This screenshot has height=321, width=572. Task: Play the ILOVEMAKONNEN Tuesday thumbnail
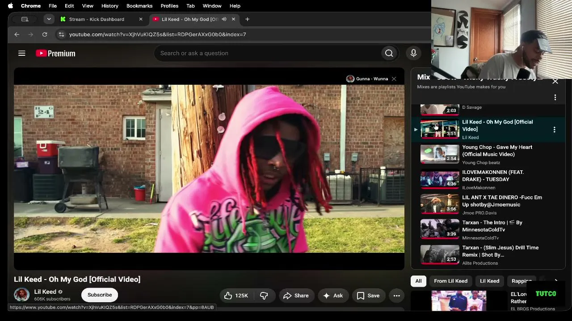pos(440,179)
